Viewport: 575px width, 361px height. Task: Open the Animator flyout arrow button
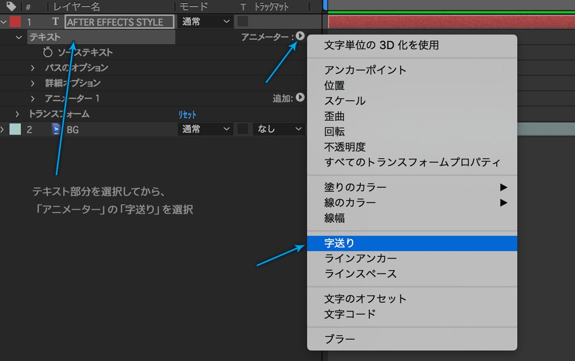pyautogui.click(x=300, y=36)
